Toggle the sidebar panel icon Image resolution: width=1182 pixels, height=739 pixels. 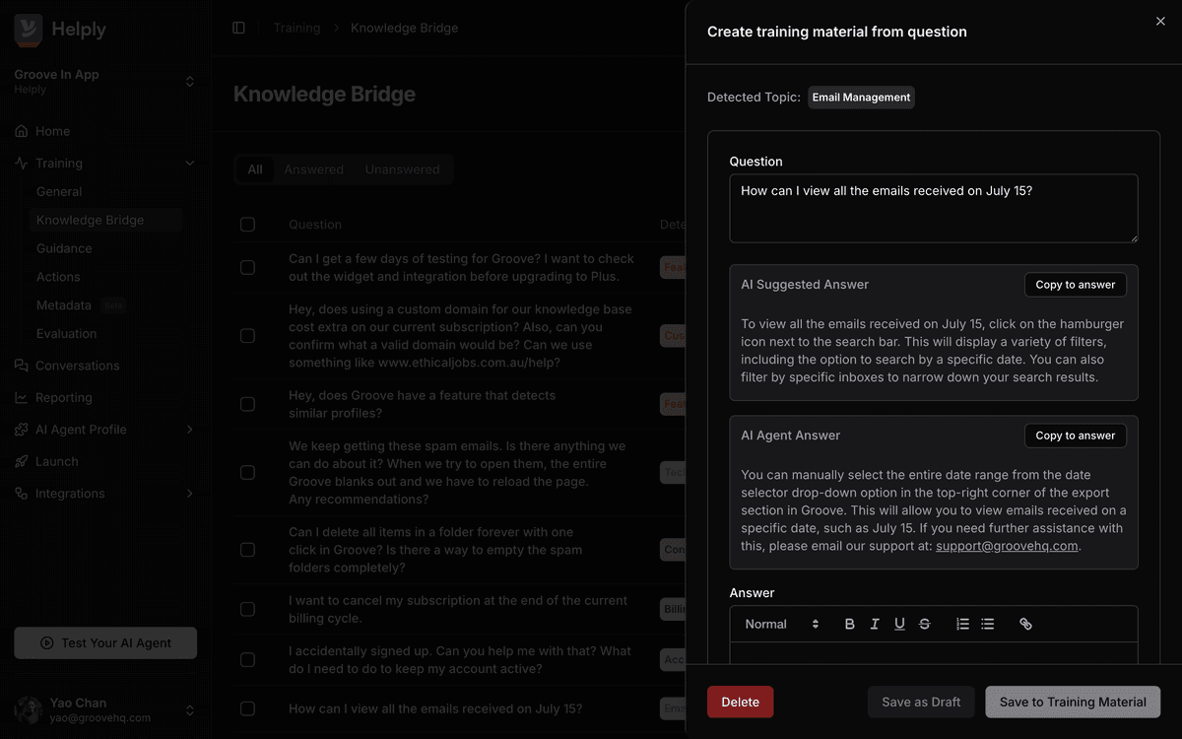tap(238, 28)
